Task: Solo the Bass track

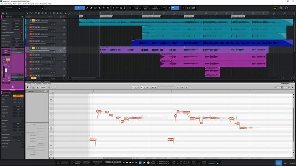Action: pyautogui.click(x=33, y=41)
